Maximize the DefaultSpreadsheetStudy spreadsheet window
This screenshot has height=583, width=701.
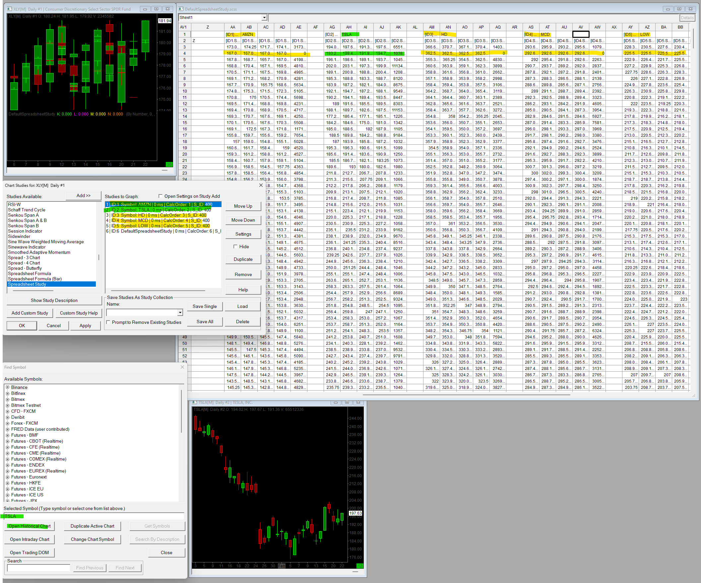coord(679,9)
